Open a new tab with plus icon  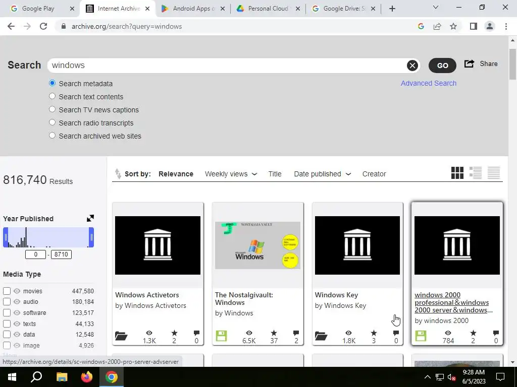pyautogui.click(x=392, y=9)
